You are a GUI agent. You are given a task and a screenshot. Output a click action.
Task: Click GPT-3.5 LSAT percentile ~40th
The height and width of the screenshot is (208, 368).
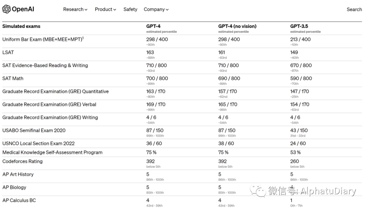[x=294, y=58]
